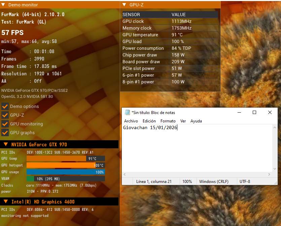Uncheck the Demo options checkbox
Viewport: 281px width, 226px height.
coord(5,106)
